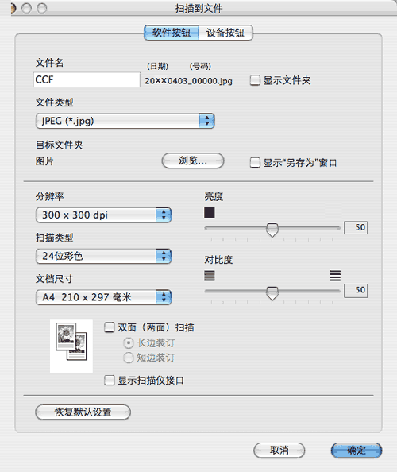The image size is (397, 472).
Task: Tick the 显示扫描仪接口 checkbox
Action: coord(110,380)
